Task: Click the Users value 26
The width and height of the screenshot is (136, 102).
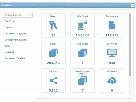Action: 53,35
